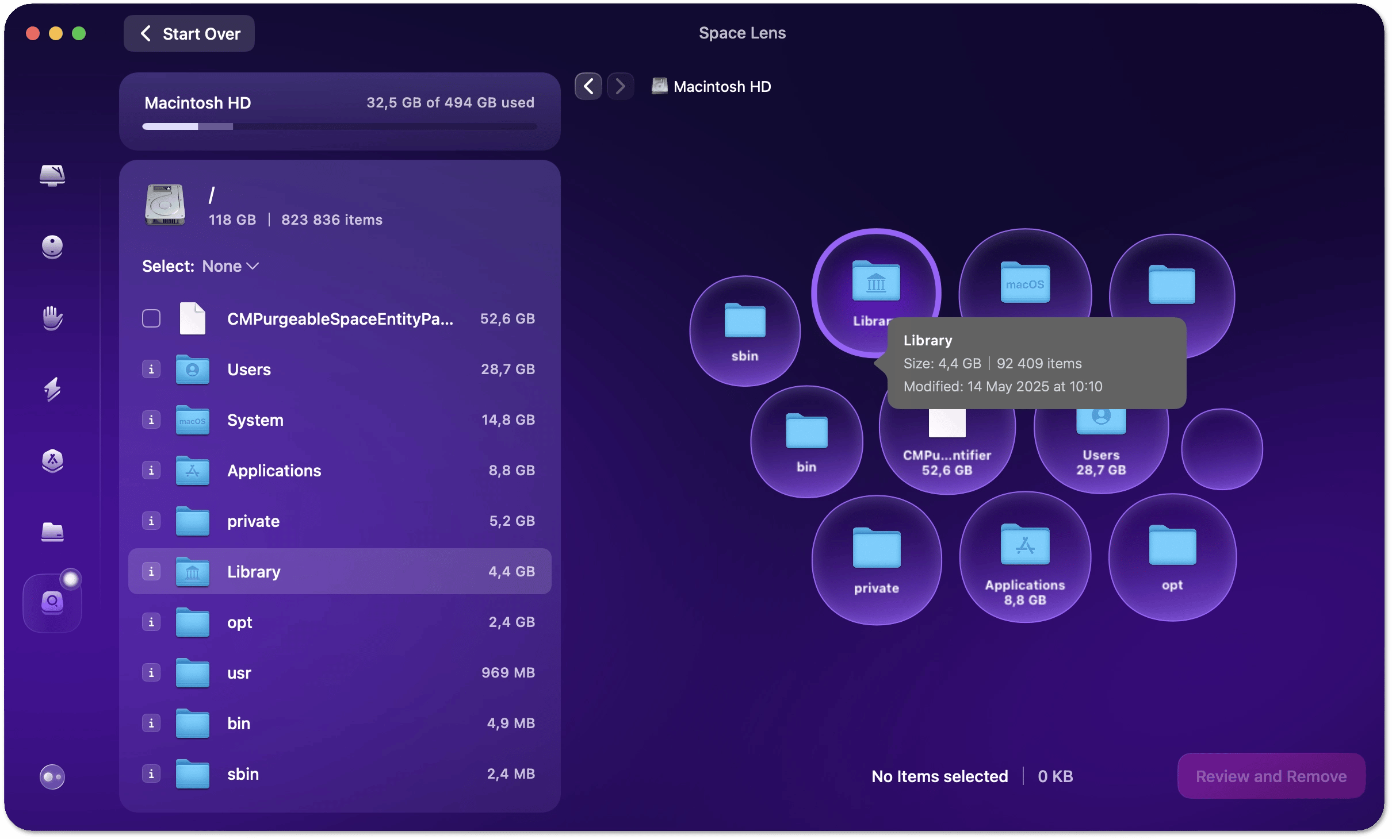Click the CMPurgeableSpaceEntityPa file icon
Screen dimensions: 1392x839
pos(193,318)
